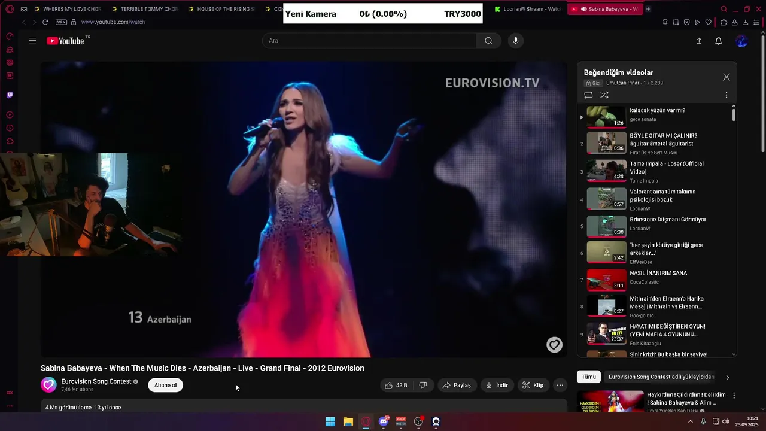The width and height of the screenshot is (766, 431).
Task: Open Opera sidebar history clock icon
Action: [x=10, y=128]
